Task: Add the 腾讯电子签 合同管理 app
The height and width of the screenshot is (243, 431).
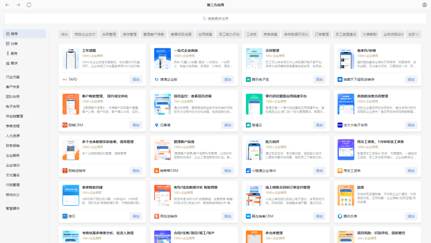Action: tap(319, 79)
